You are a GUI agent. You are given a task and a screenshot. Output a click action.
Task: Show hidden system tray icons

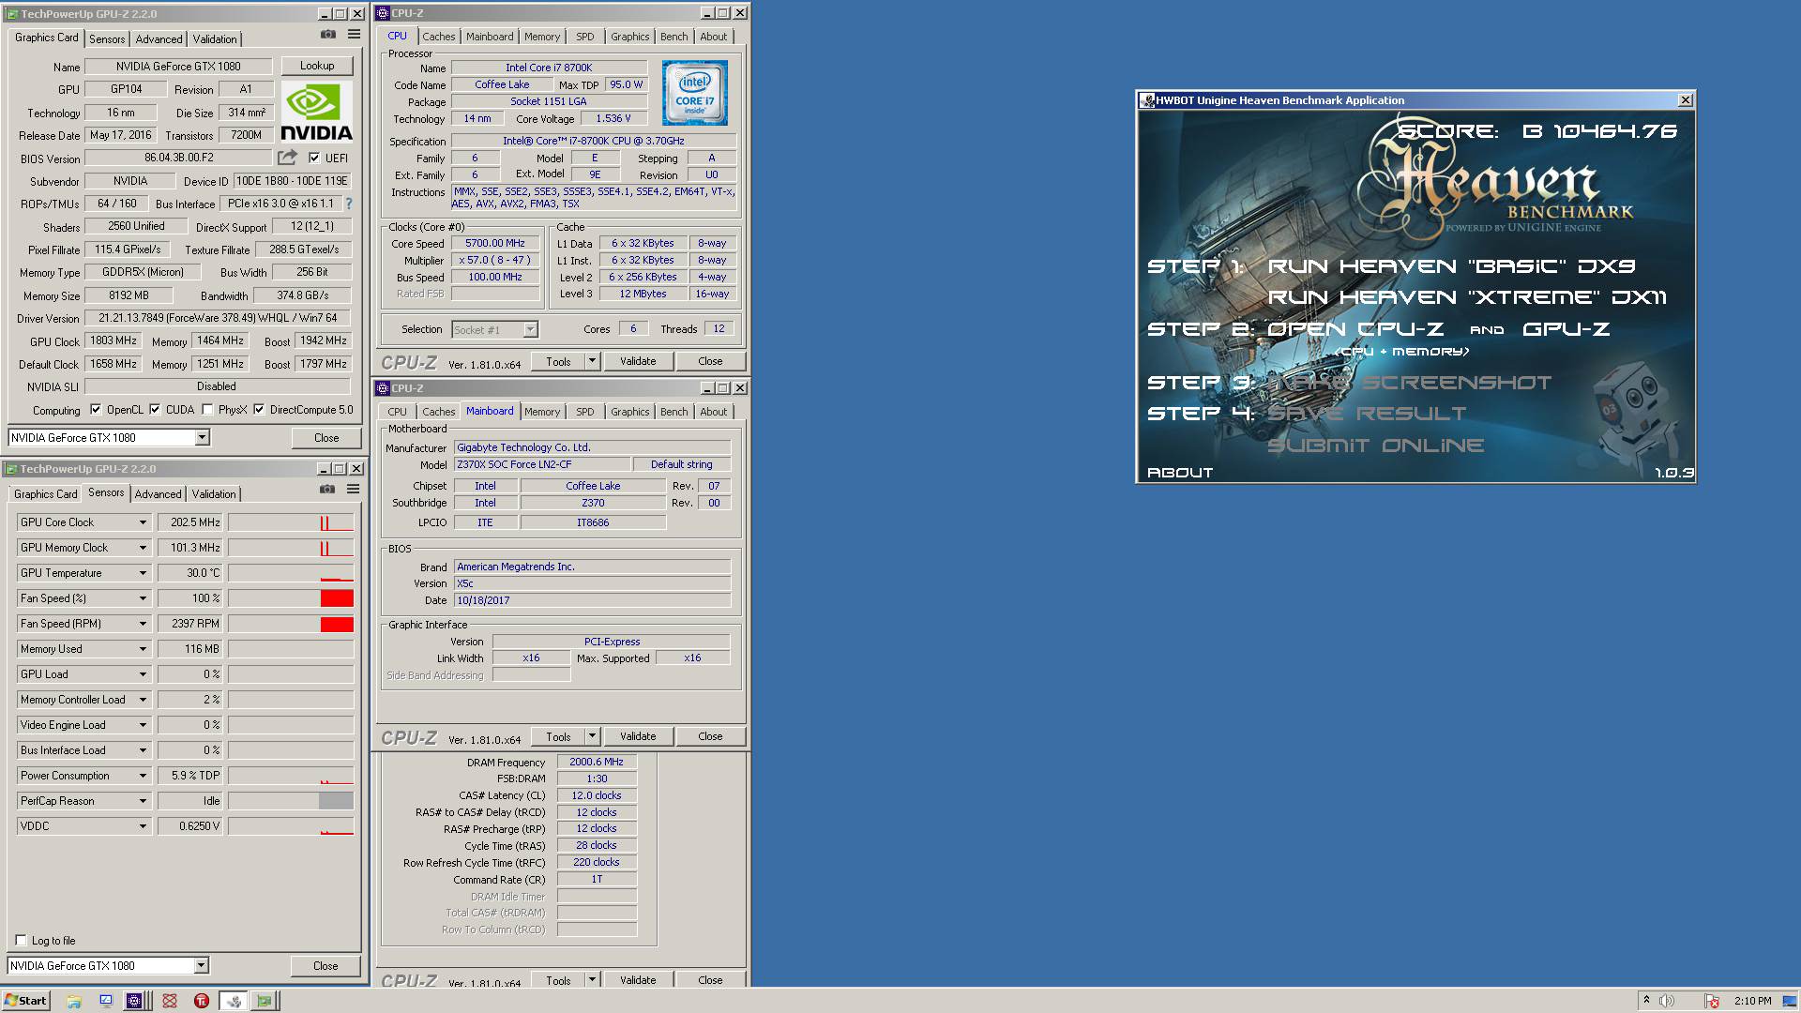click(x=1646, y=1001)
